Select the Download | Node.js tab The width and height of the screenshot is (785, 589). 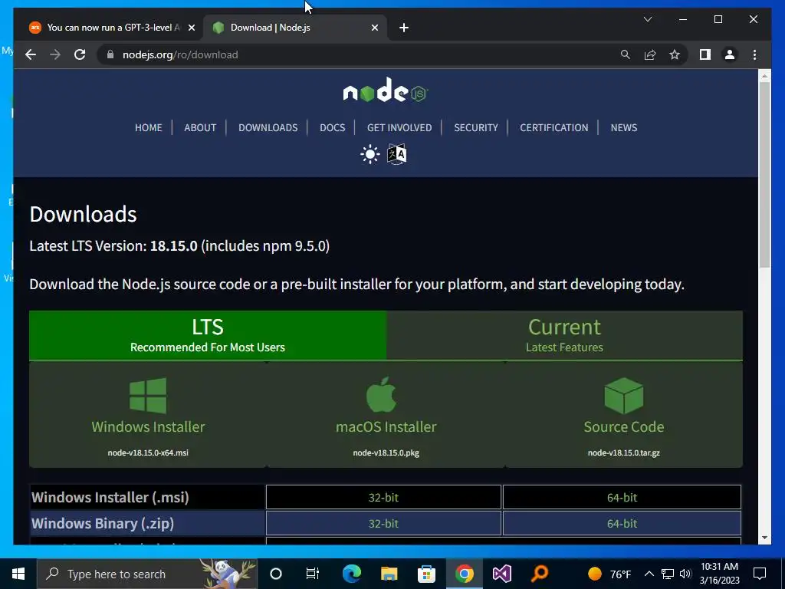pos(294,28)
